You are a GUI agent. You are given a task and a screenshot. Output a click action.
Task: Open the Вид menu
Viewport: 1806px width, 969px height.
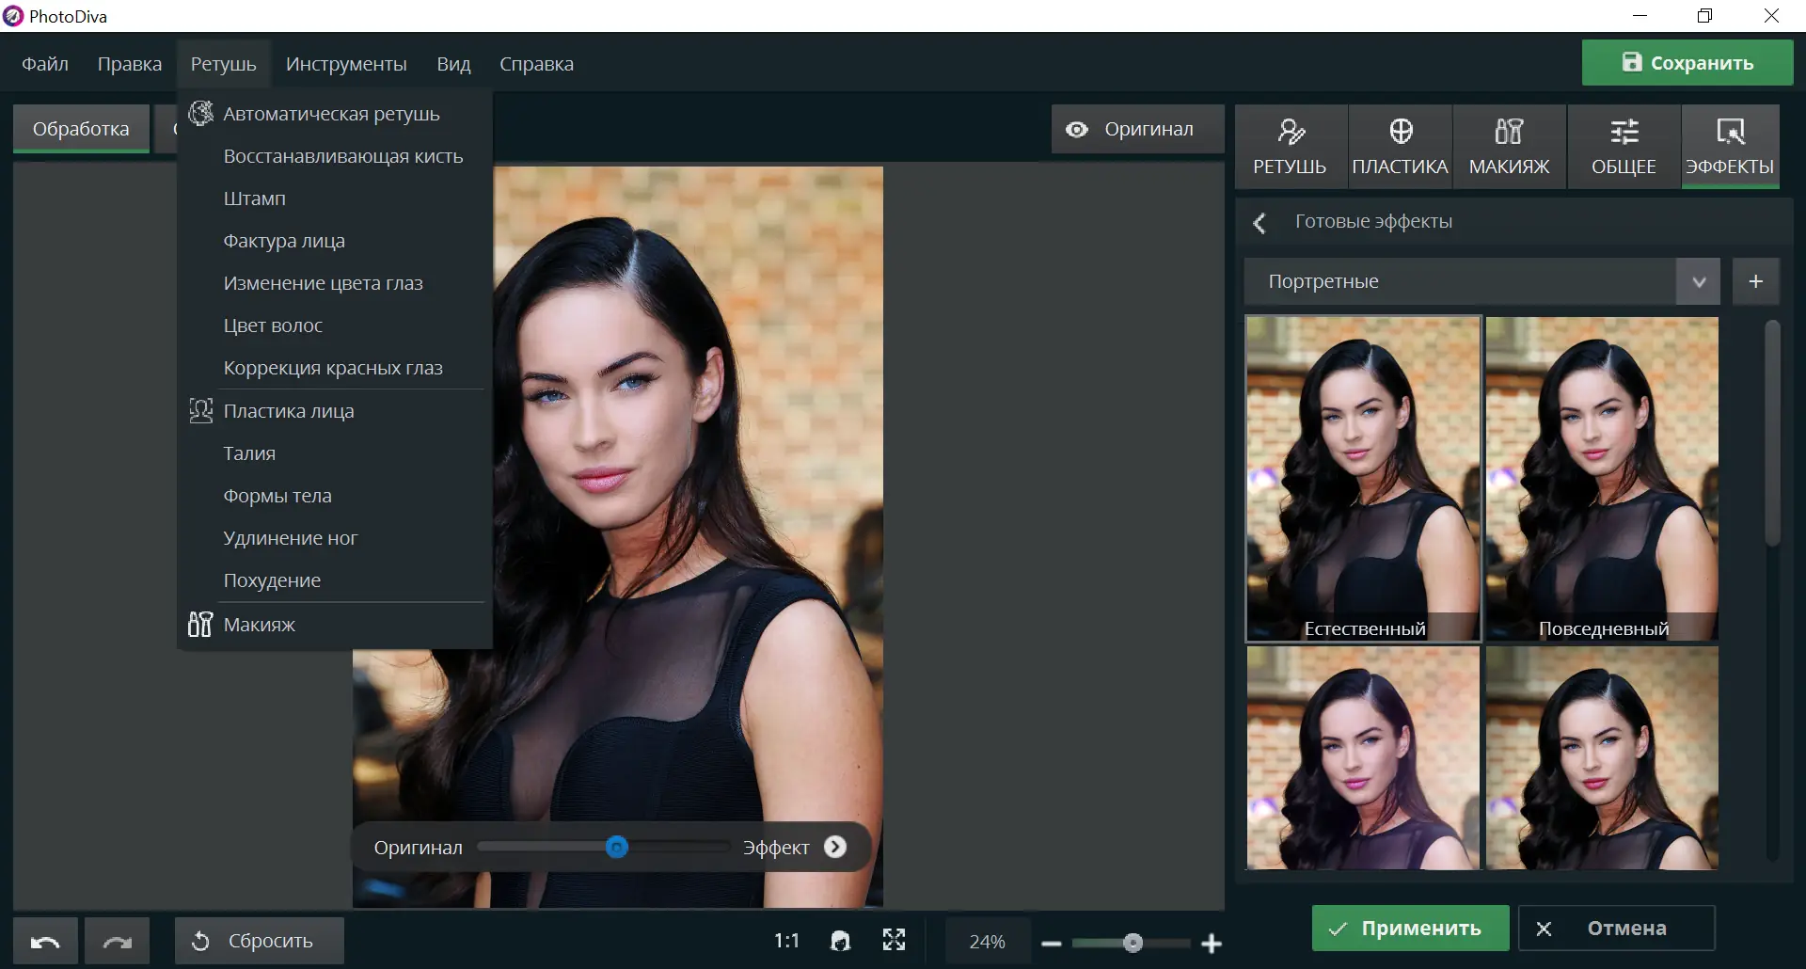tap(453, 64)
